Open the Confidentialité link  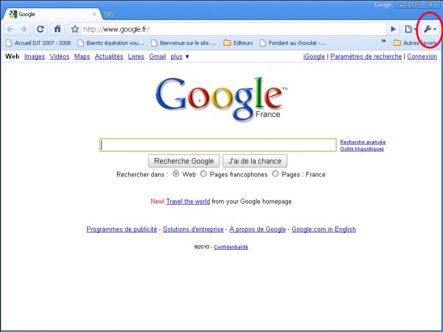click(x=231, y=247)
